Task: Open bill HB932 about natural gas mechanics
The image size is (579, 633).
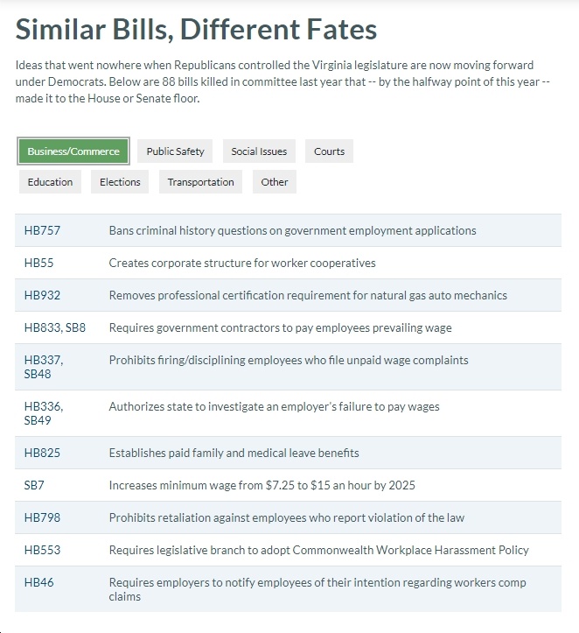Action: (42, 295)
